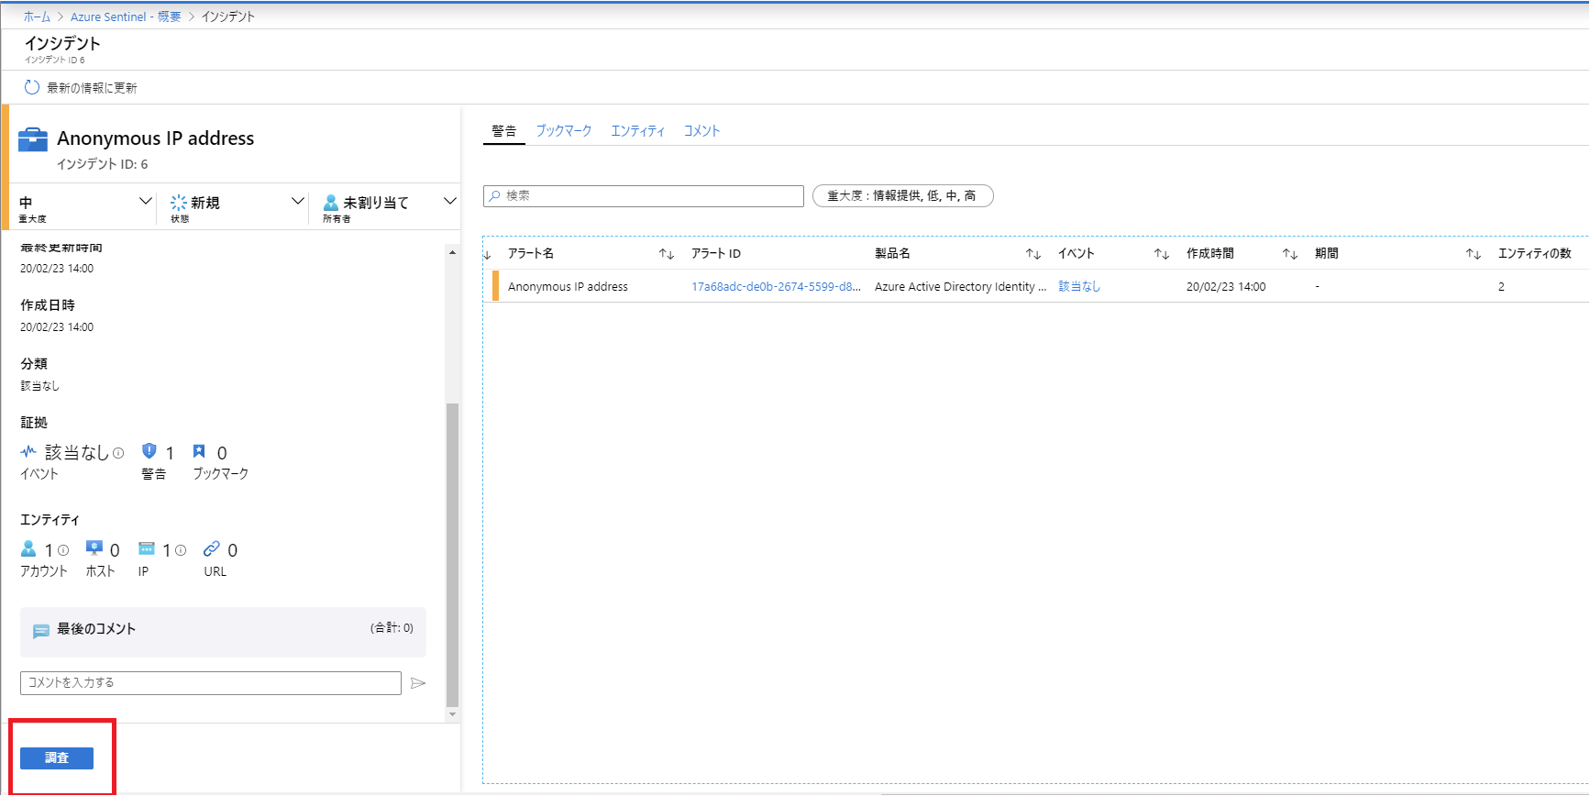Open the 重大度 severity dropdown showing 中
1590x796 pixels.
coord(84,206)
